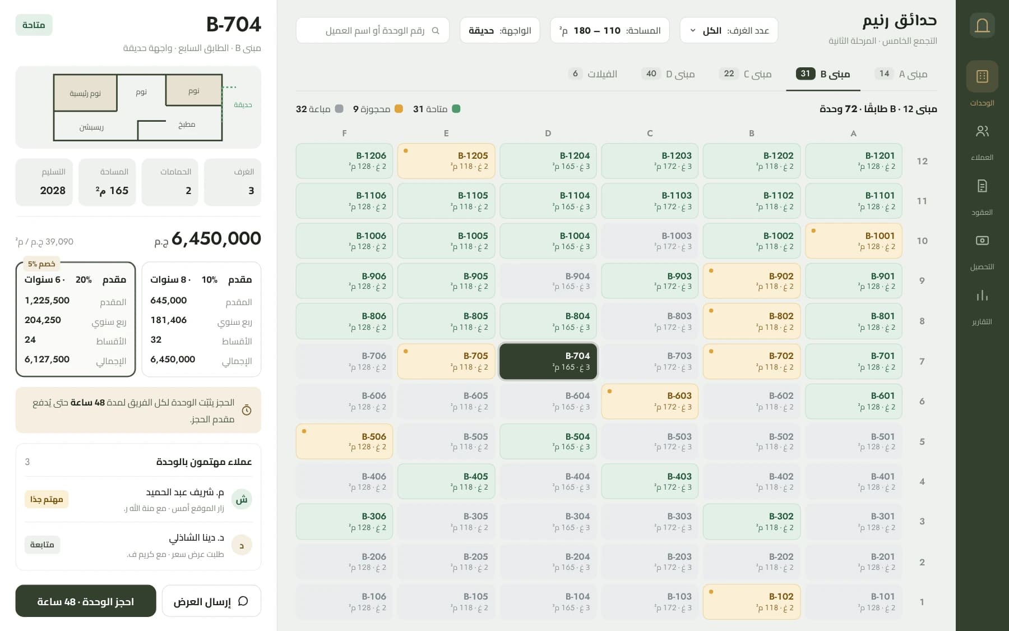Click the unit floor plan thumbnail
This screenshot has height=631, width=1009.
click(138, 107)
